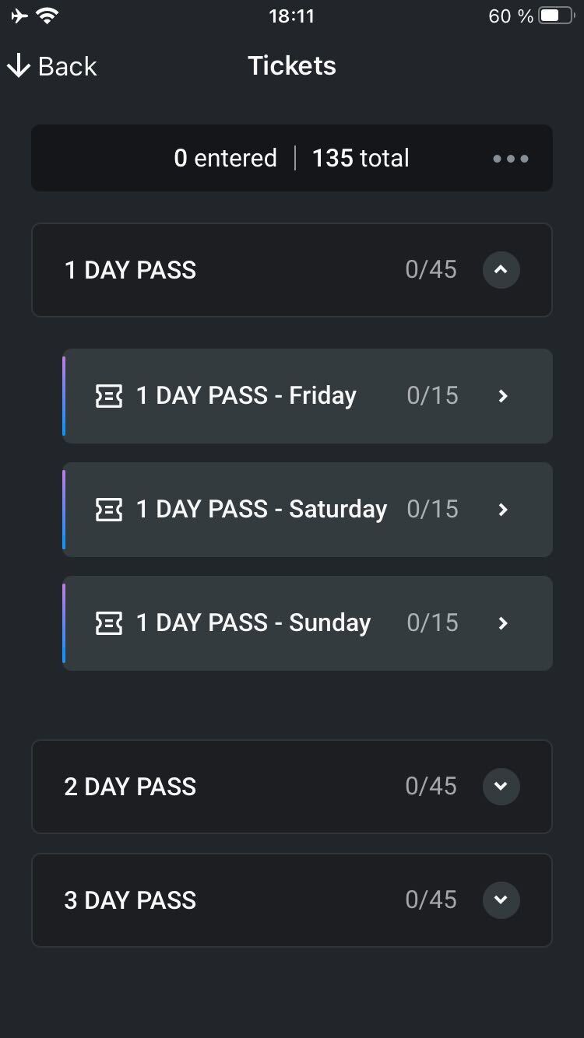This screenshot has width=584, height=1038.
Task: Click the Back text label
Action: tap(68, 66)
